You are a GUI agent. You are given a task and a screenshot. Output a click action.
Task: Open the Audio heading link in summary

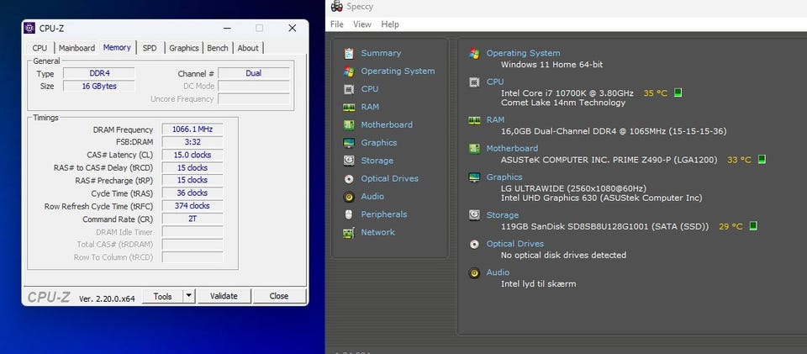click(x=498, y=272)
